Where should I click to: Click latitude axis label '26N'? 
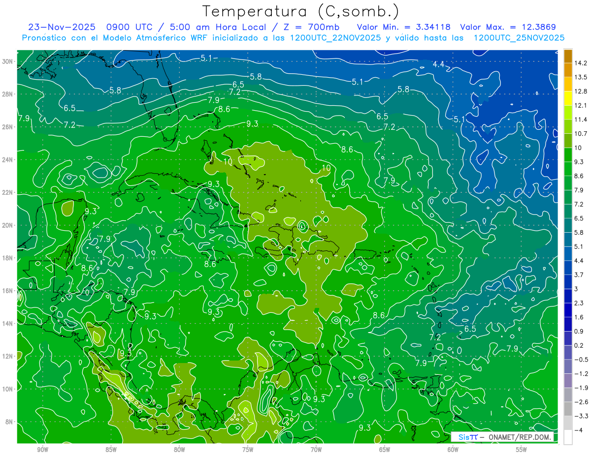(x=8, y=127)
